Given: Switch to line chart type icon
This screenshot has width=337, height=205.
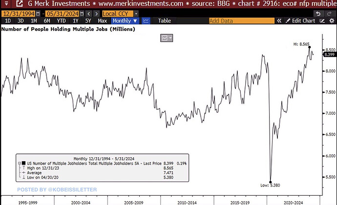Looking at the screenshot, I should tap(147, 21).
